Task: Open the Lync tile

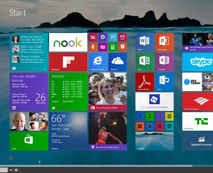Action: click(x=165, y=82)
